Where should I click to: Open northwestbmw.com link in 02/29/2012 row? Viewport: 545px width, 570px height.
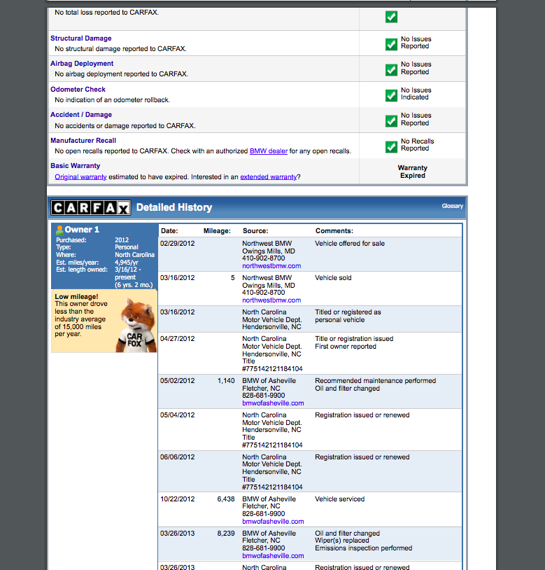click(x=271, y=266)
